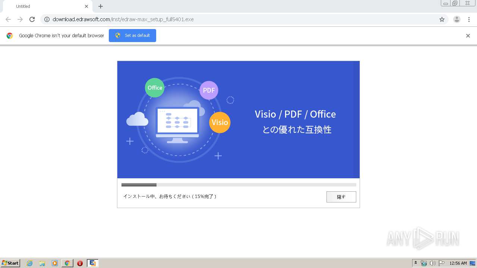Click the Set as default button

click(x=132, y=35)
